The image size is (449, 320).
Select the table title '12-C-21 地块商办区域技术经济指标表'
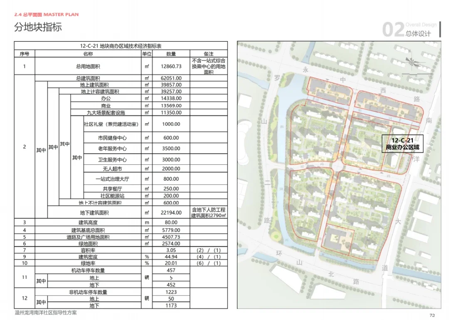point(121,46)
